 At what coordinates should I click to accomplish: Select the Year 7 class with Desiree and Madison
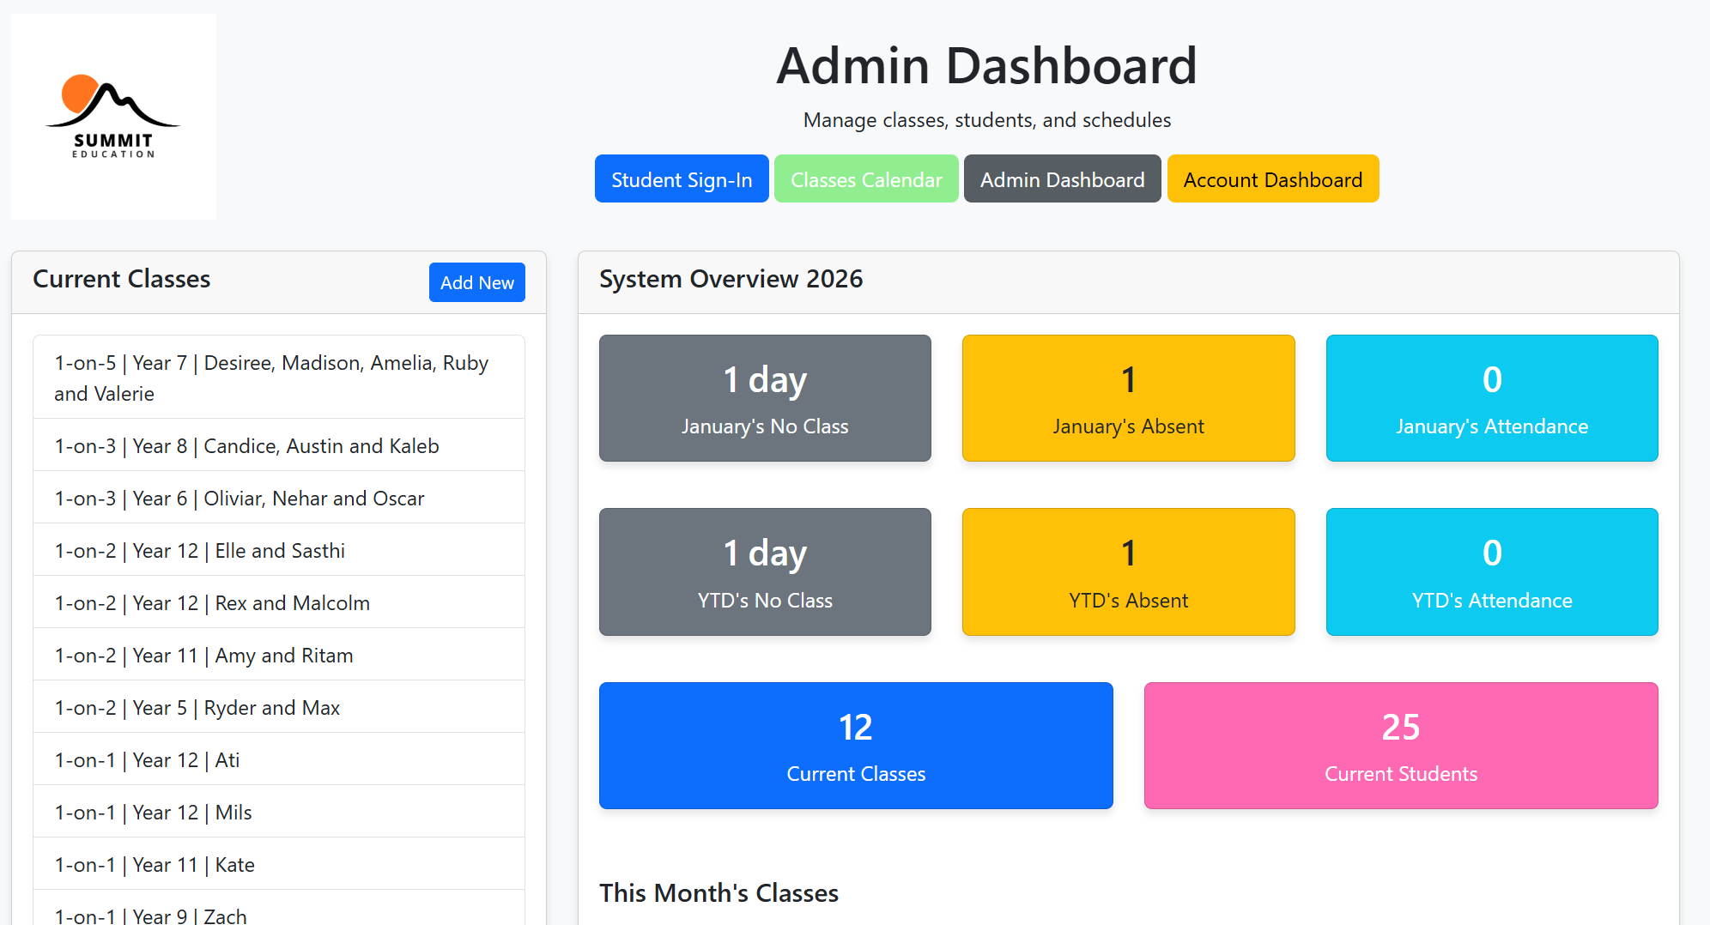click(x=277, y=378)
